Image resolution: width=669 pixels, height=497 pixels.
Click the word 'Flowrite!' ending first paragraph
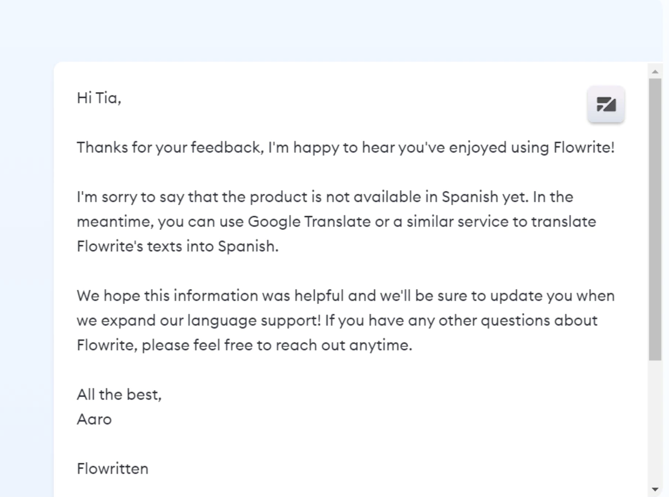coord(584,148)
